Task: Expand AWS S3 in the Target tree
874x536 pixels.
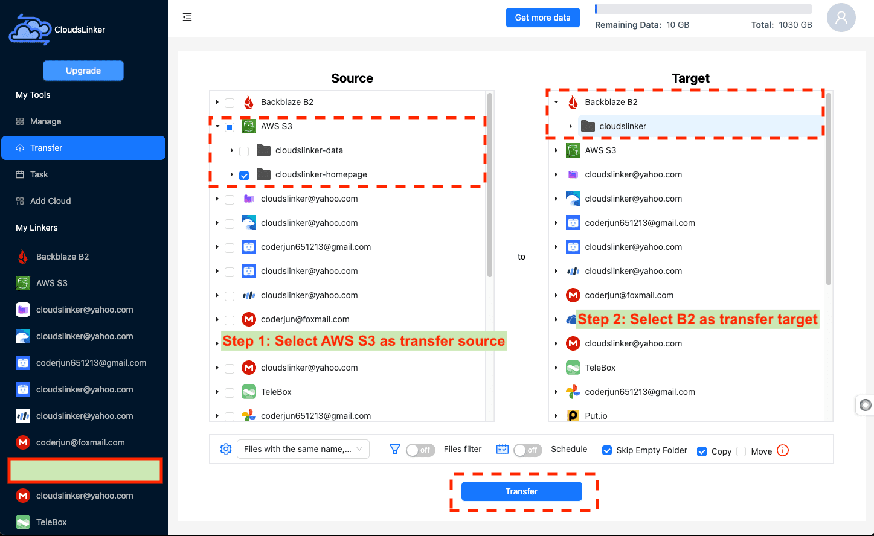Action: [556, 150]
